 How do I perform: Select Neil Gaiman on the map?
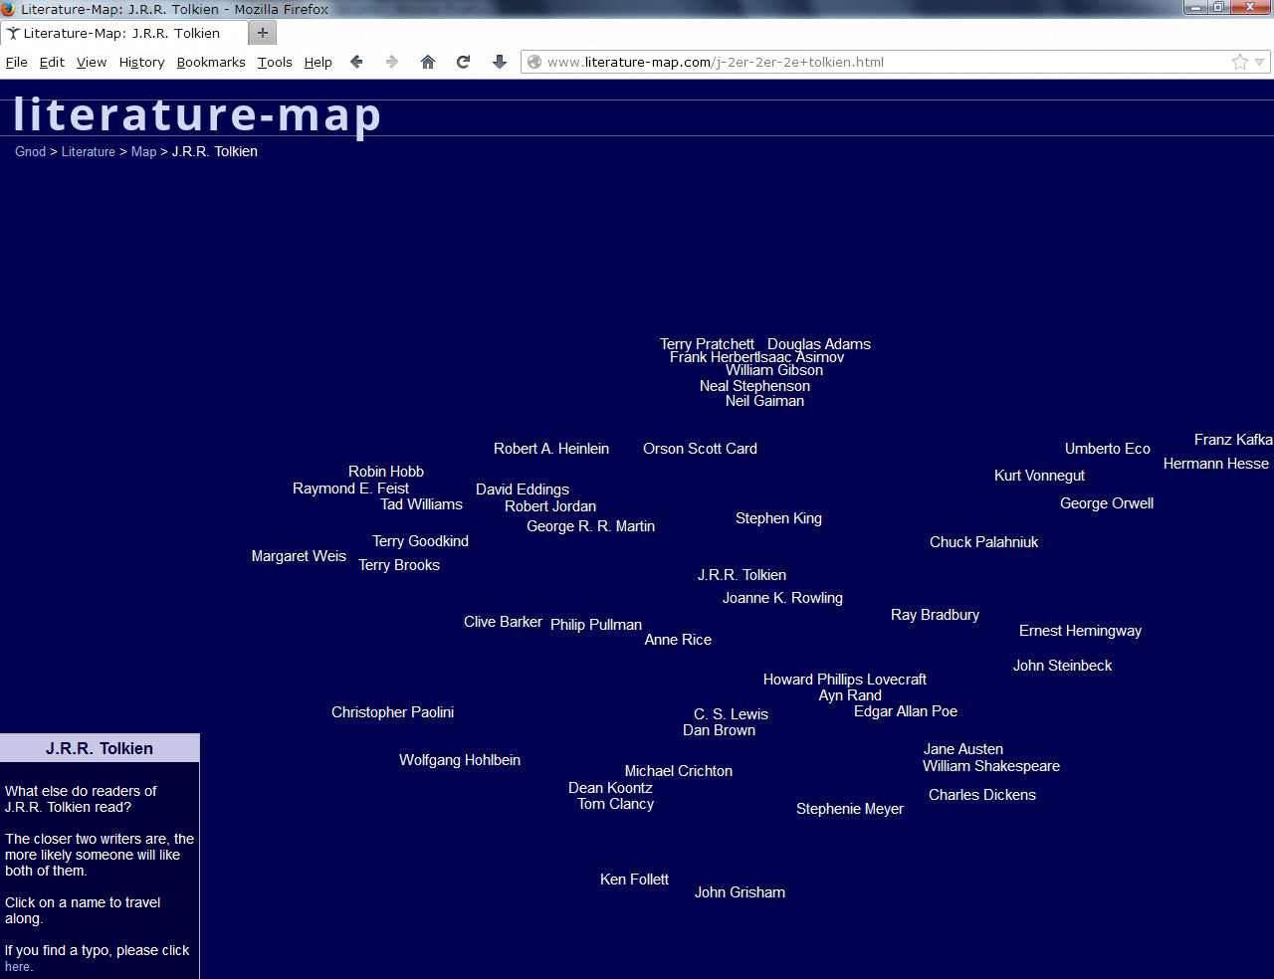(764, 401)
